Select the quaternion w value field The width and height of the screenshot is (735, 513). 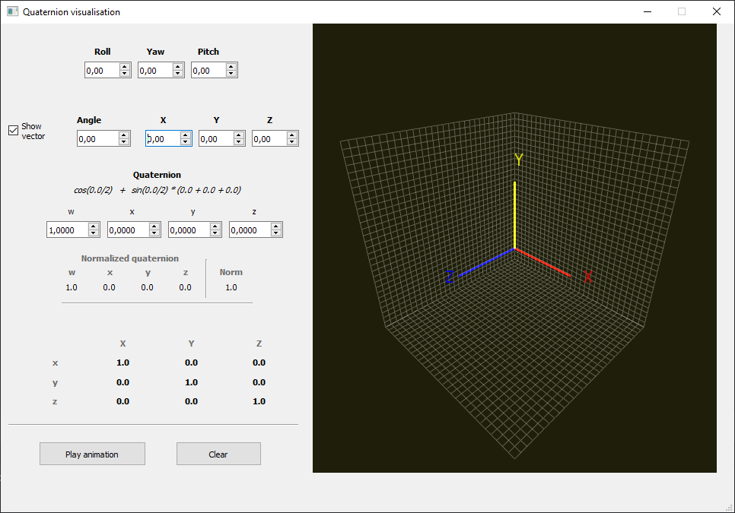(x=67, y=230)
